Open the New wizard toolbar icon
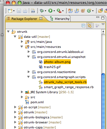Screen dimensions: 107x129 (10, 11)
